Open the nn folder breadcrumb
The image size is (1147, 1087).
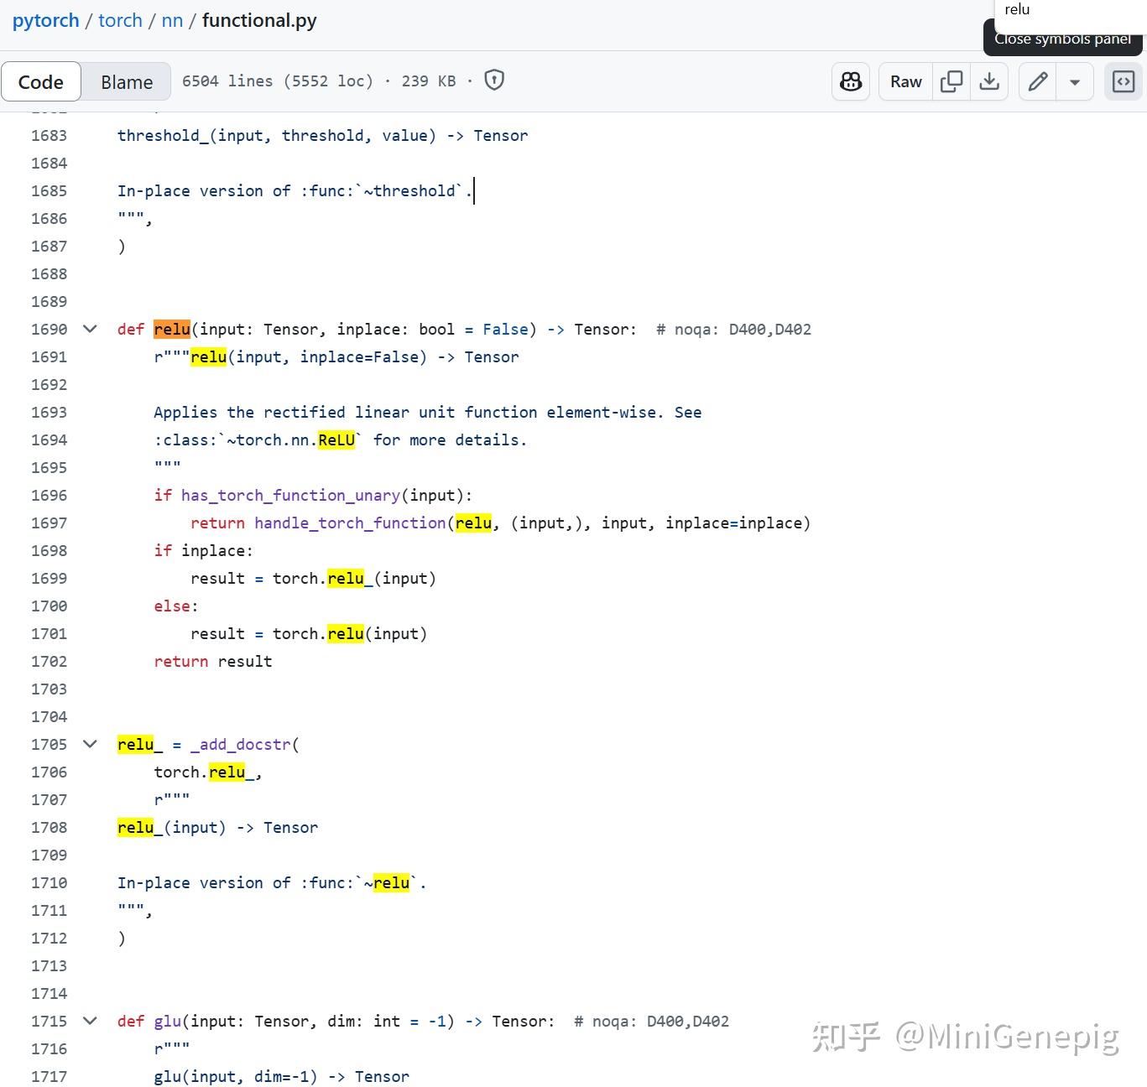pos(172,20)
